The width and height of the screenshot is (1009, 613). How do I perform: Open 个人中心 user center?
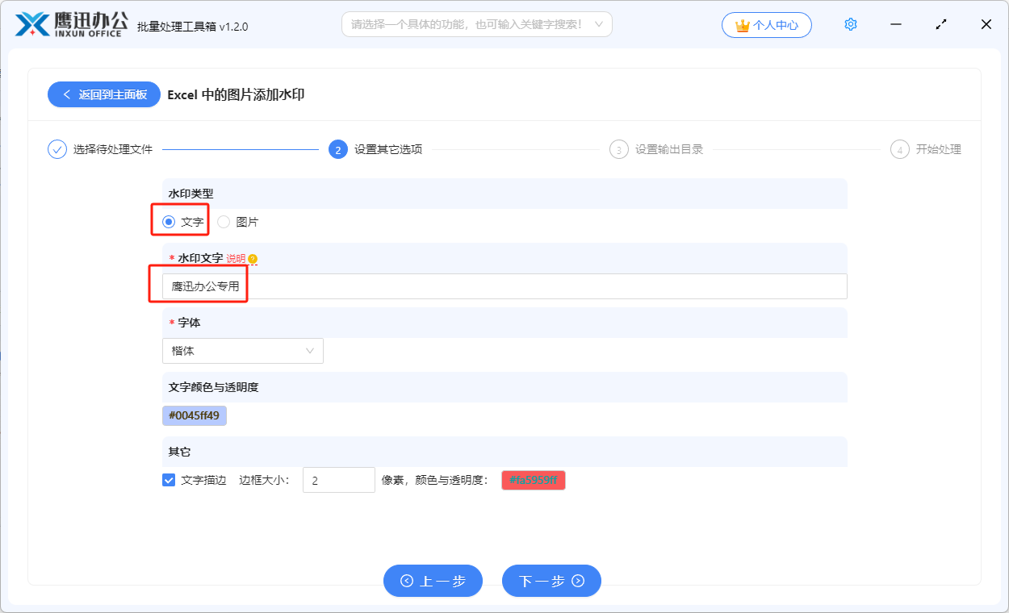[767, 25]
